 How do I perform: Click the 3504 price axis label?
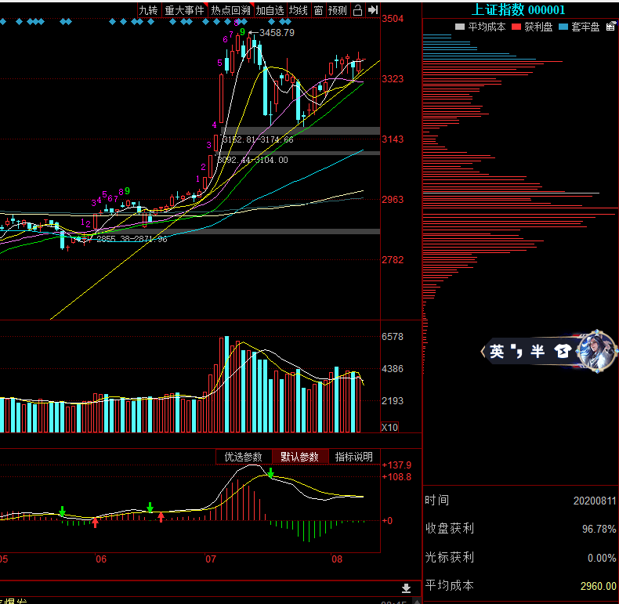coord(393,19)
